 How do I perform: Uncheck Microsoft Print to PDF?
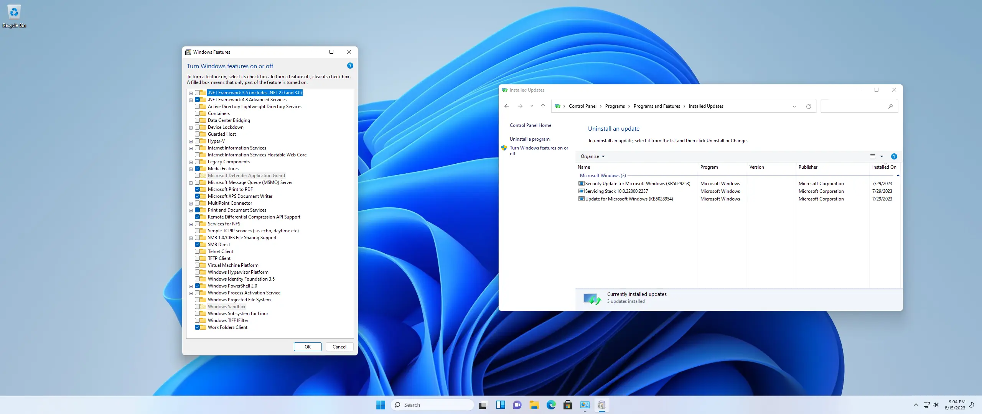tap(197, 189)
